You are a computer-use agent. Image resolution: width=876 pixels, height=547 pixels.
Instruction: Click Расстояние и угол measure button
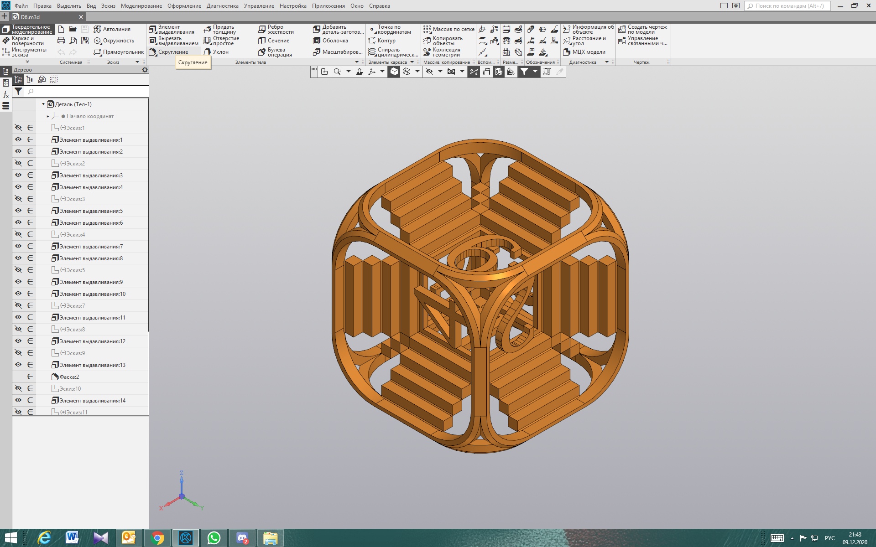584,41
